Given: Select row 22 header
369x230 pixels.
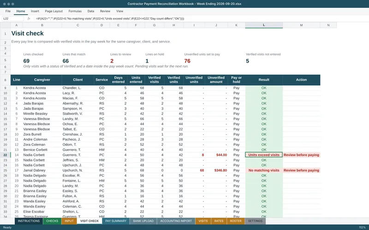Looking at the screenshot, I should point(5,155).
